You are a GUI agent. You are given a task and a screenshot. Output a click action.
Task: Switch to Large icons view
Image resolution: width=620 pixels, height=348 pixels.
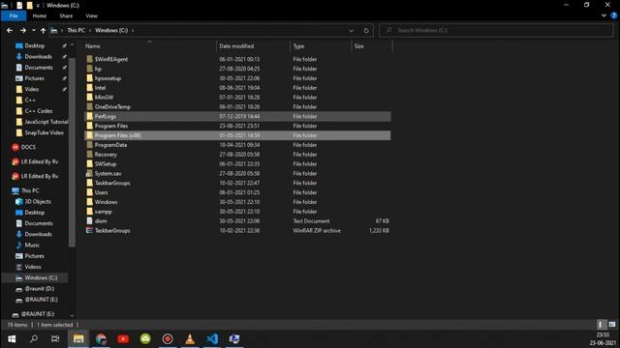click(611, 325)
